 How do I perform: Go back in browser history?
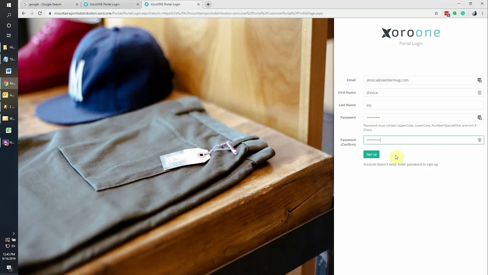[24, 13]
